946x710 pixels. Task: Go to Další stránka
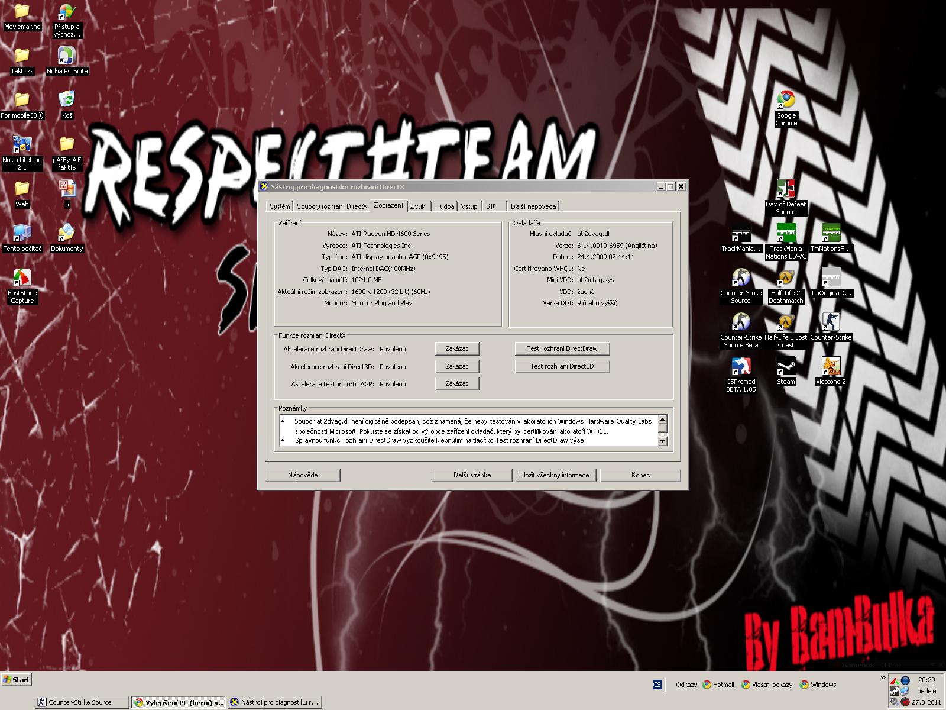tap(472, 475)
